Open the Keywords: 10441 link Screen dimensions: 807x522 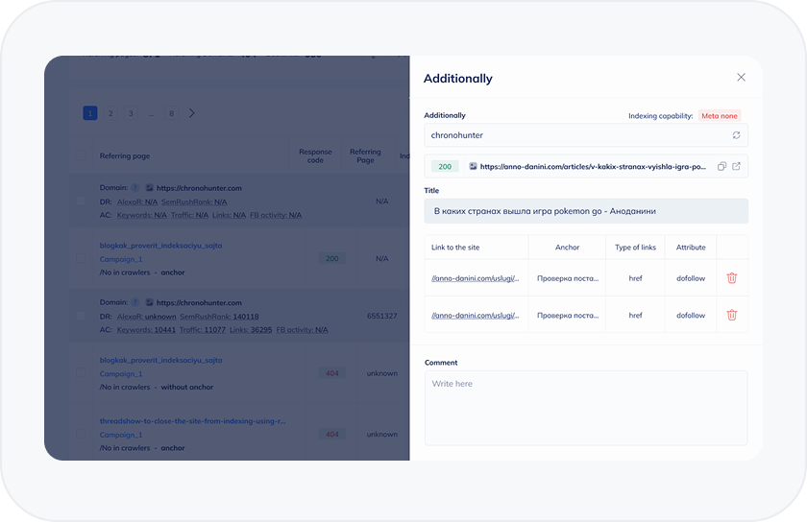[x=146, y=330]
